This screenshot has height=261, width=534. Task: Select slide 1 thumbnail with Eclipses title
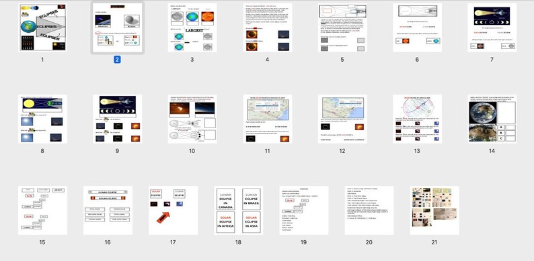click(x=42, y=28)
